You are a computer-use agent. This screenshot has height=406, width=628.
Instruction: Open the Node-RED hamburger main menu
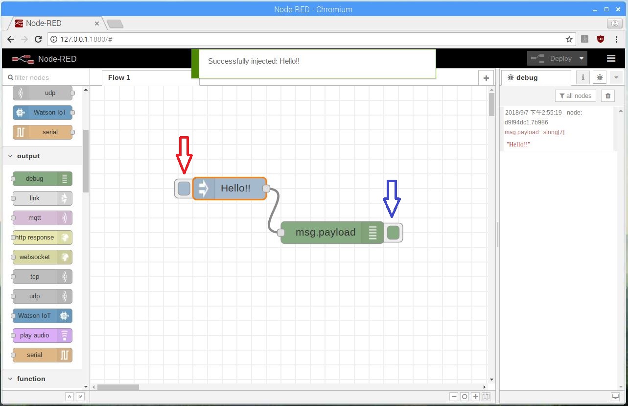(x=611, y=59)
